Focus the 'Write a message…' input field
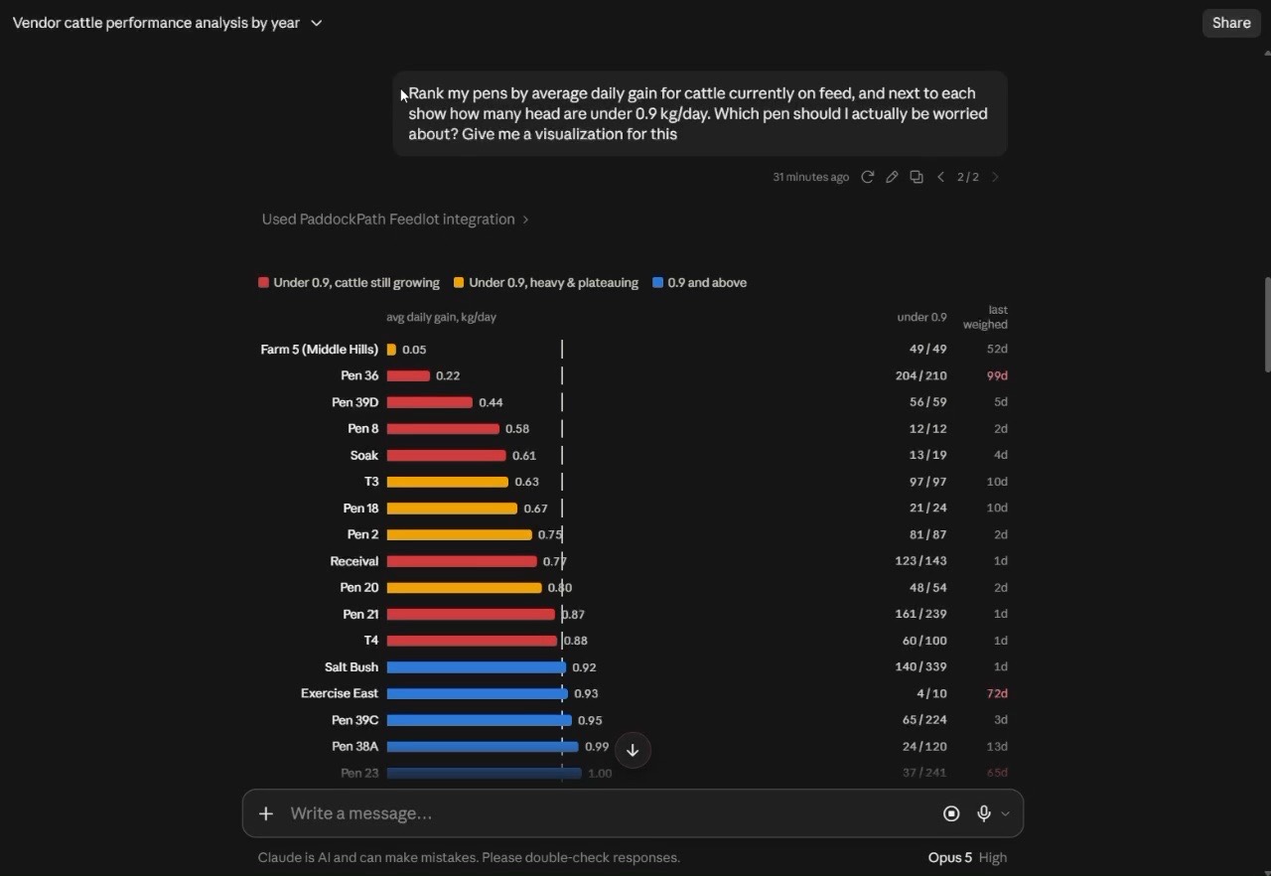This screenshot has width=1271, height=876. point(606,813)
